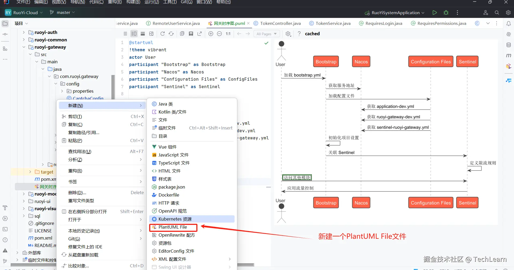Open the Commit tool window icon
The width and height of the screenshot is (514, 270).
click(5, 34)
